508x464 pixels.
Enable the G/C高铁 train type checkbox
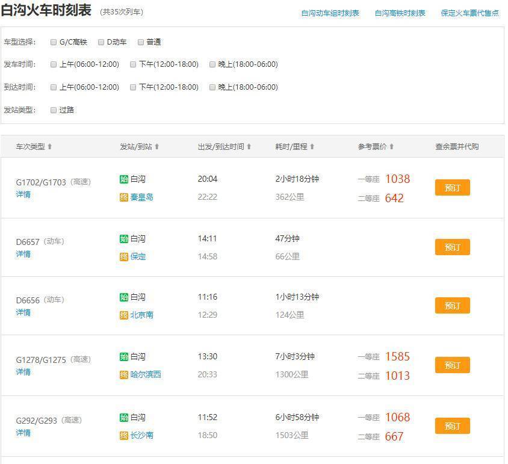click(54, 42)
